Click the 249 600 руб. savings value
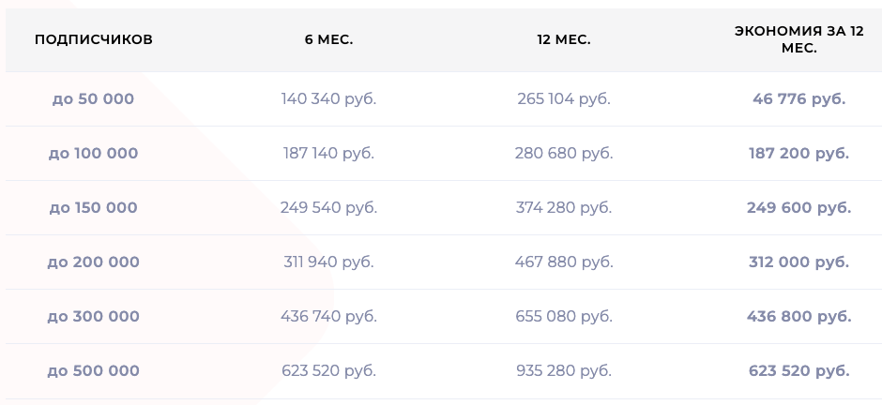 798,208
